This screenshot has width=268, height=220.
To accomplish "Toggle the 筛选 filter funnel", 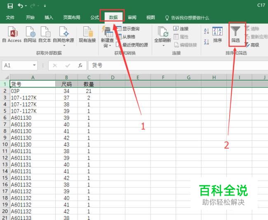I will 235,34.
